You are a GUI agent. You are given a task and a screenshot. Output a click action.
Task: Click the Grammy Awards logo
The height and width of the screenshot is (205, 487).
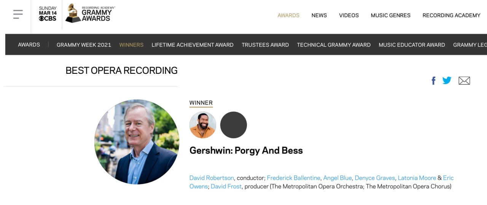[x=90, y=14]
